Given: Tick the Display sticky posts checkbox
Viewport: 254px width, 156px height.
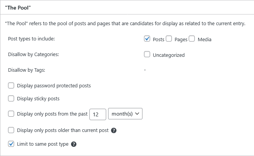Looking at the screenshot, I should pos(11,98).
